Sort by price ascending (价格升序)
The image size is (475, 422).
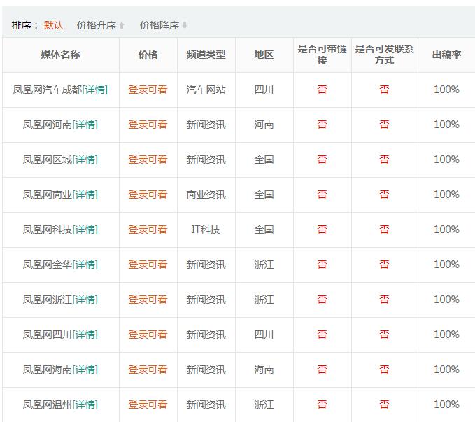click(100, 25)
